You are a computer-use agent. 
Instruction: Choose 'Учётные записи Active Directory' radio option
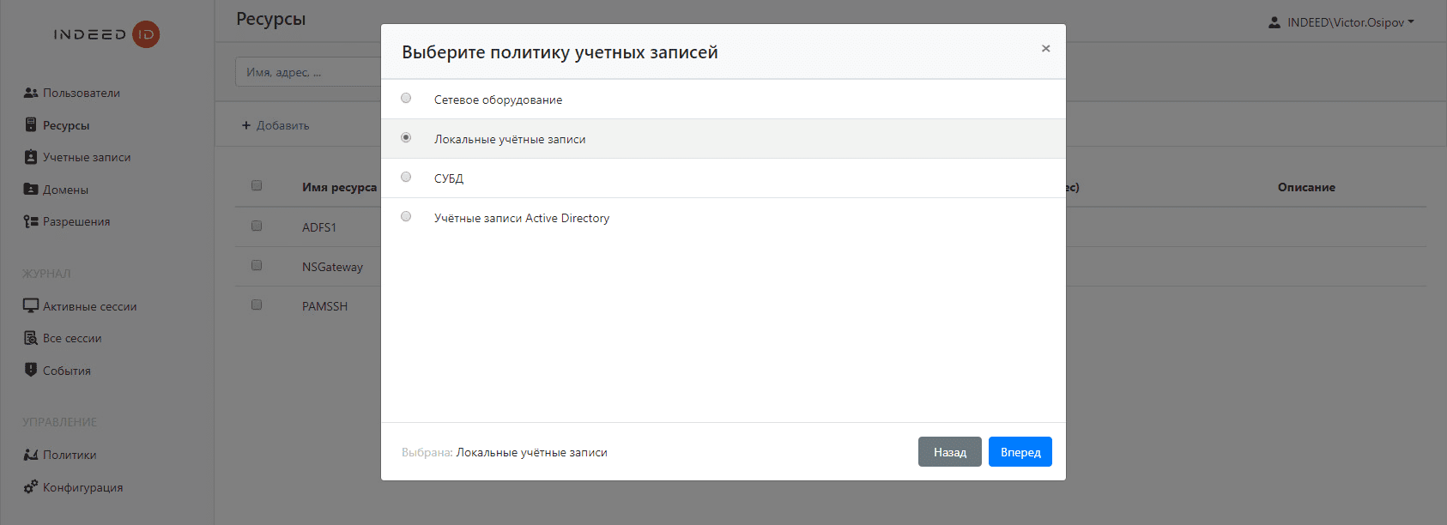(406, 217)
